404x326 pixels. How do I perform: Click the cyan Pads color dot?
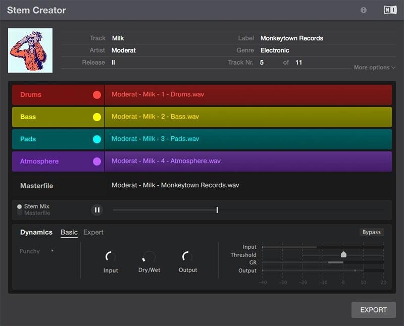[97, 139]
